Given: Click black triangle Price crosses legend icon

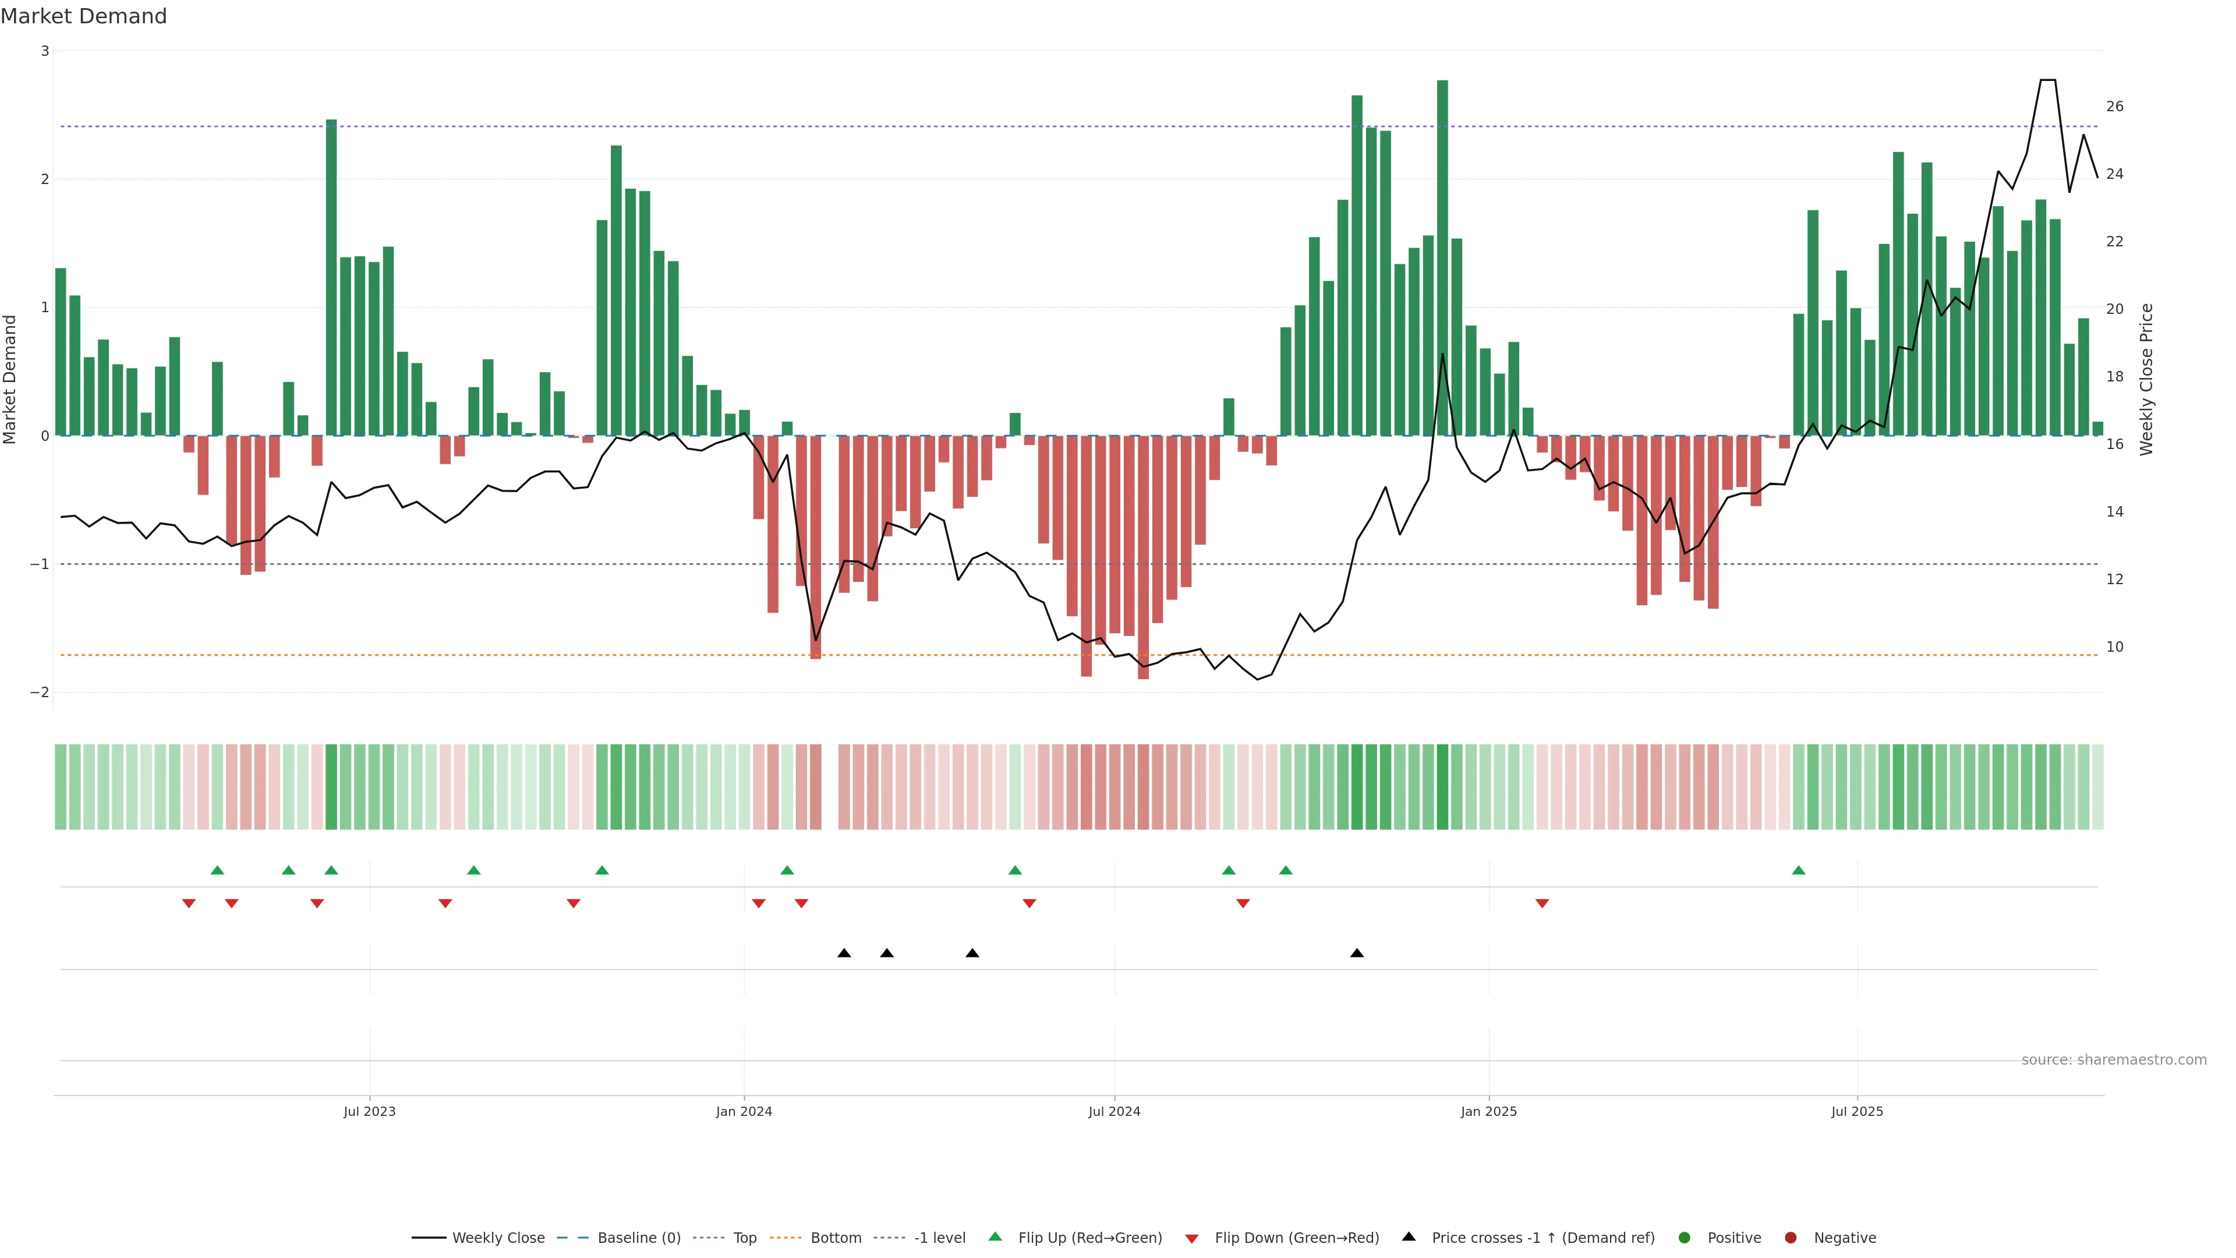Looking at the screenshot, I should [x=1409, y=1237].
